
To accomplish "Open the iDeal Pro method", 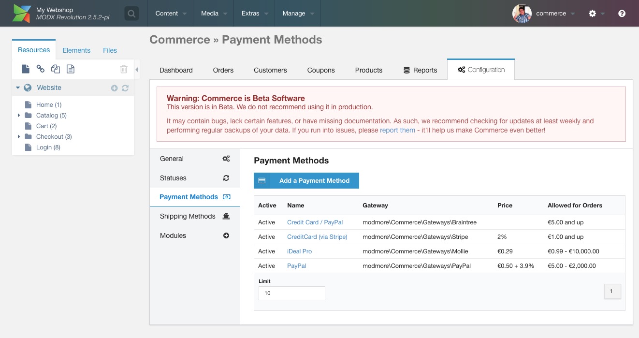I will pos(299,251).
